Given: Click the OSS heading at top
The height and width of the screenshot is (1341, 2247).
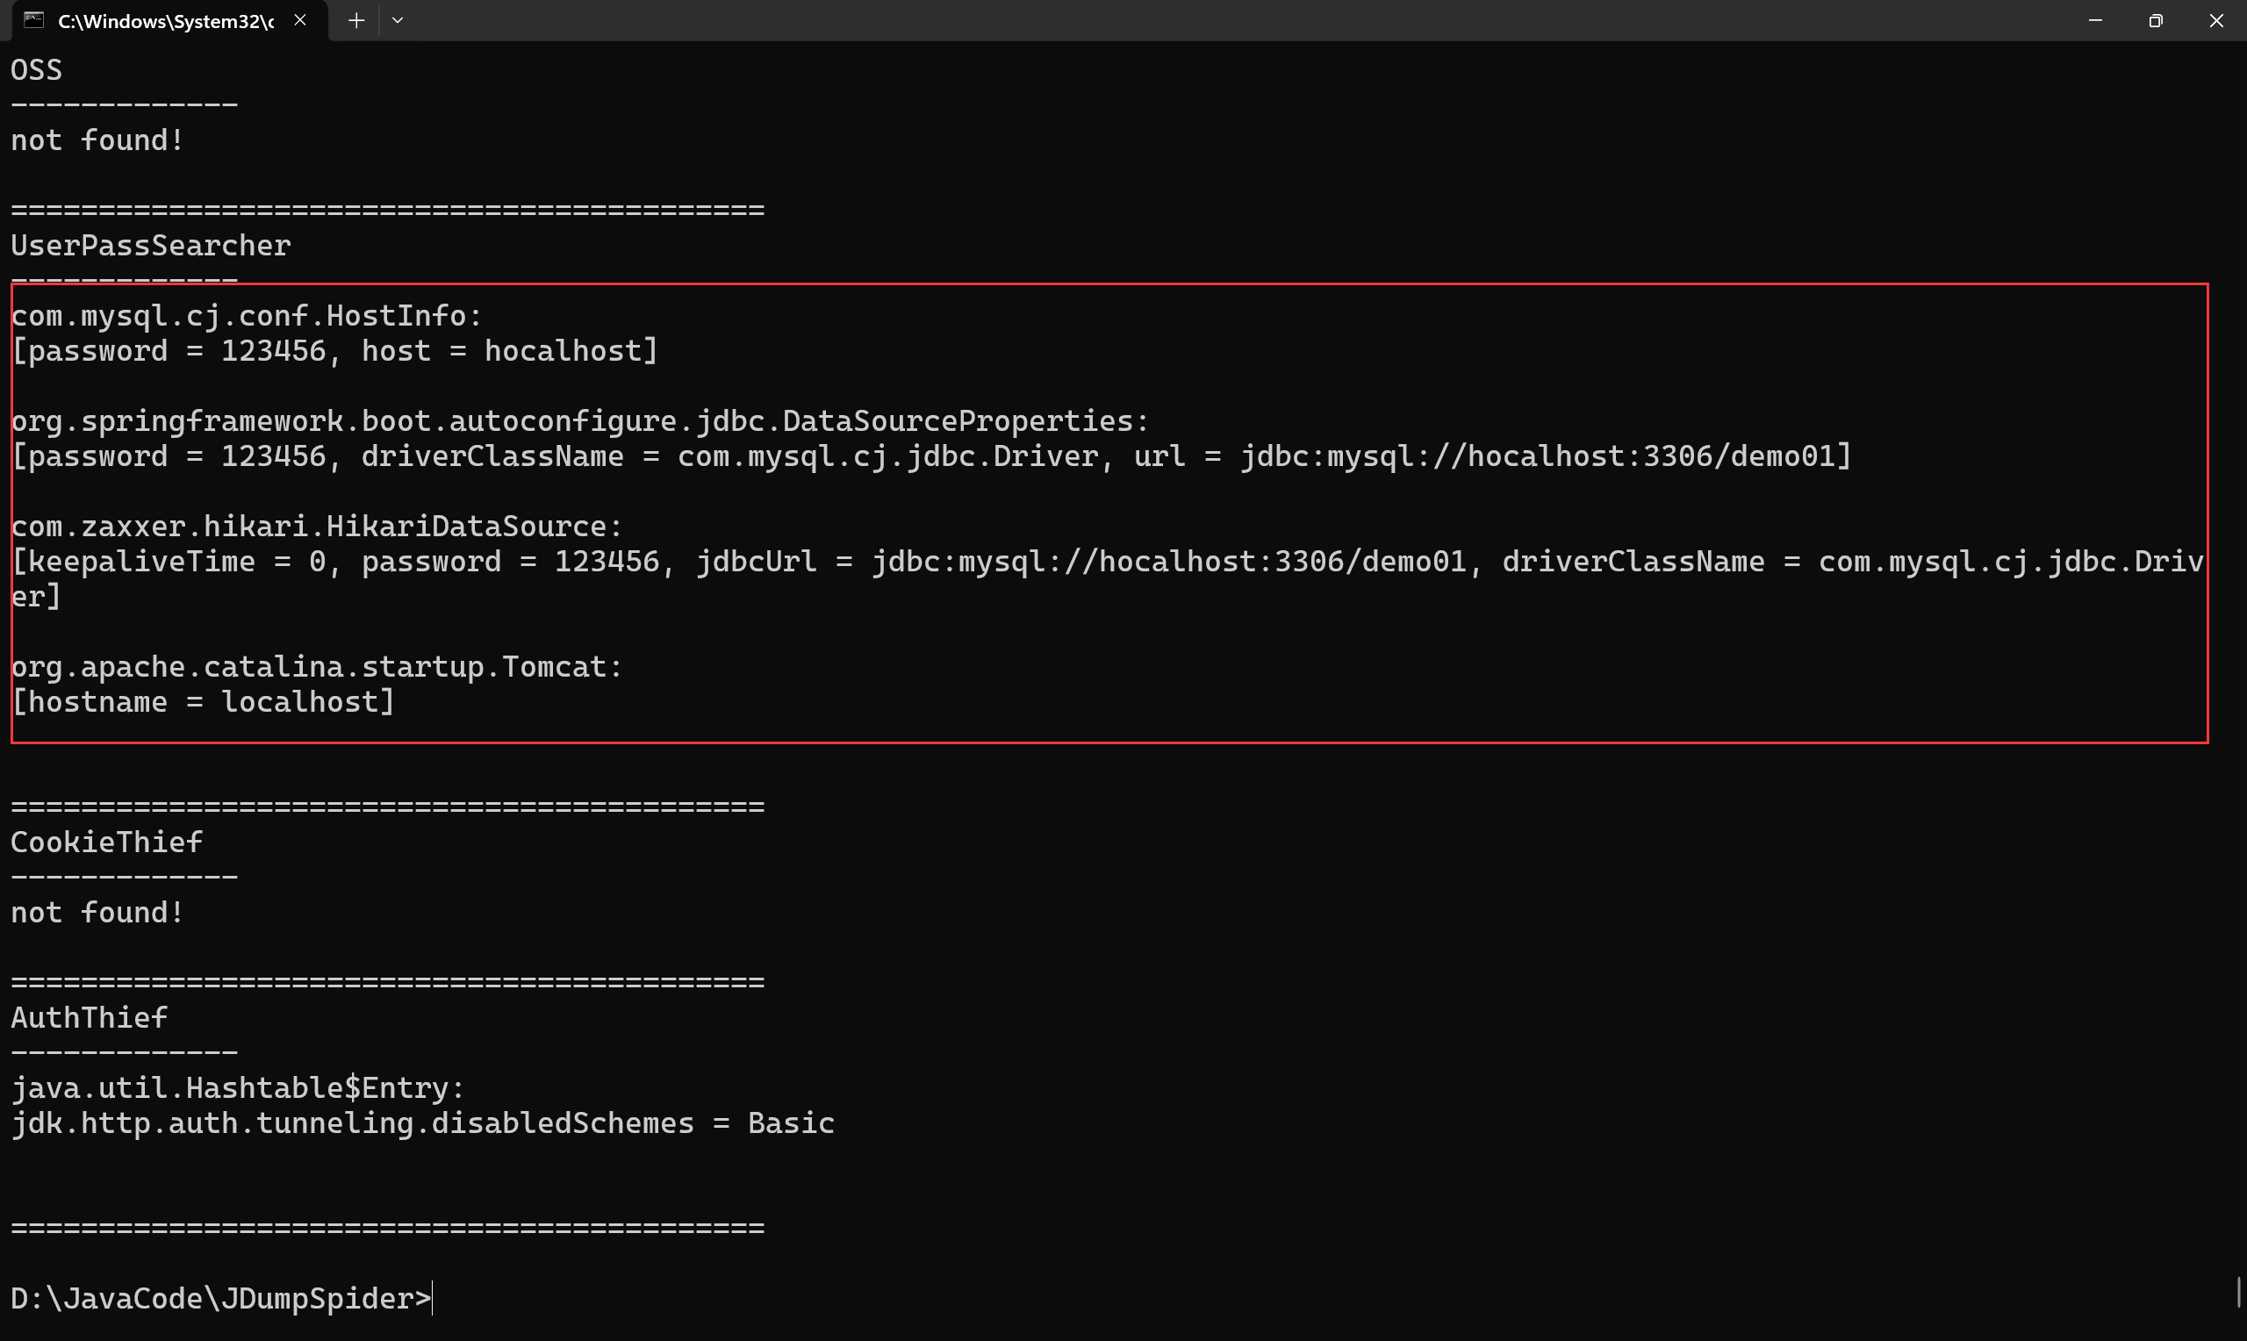Looking at the screenshot, I should [37, 69].
